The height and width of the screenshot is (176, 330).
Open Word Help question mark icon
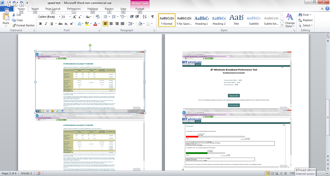(x=327, y=9)
